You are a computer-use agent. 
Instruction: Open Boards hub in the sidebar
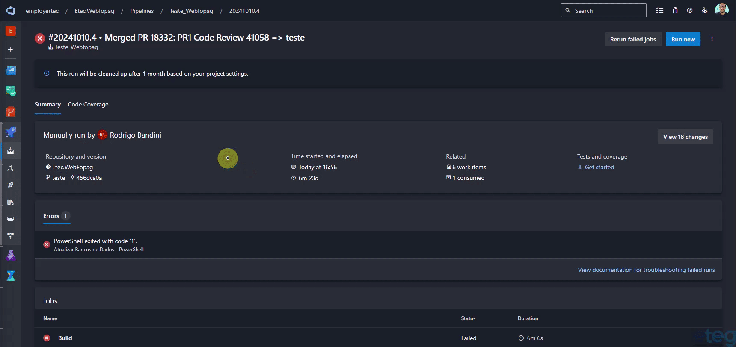pos(11,91)
